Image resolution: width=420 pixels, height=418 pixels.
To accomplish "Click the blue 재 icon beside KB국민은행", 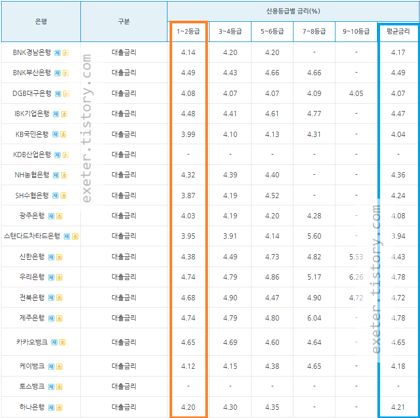I will click(x=55, y=134).
